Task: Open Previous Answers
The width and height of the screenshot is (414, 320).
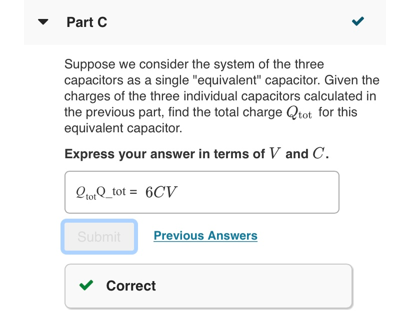Action: click(205, 236)
